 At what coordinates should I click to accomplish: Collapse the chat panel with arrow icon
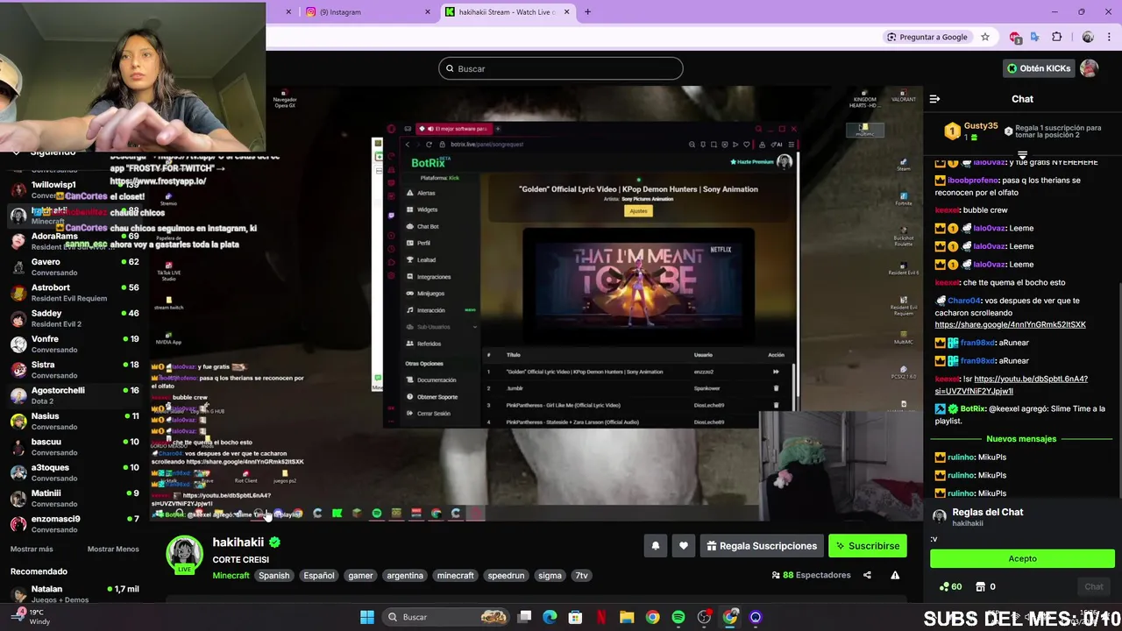(934, 99)
